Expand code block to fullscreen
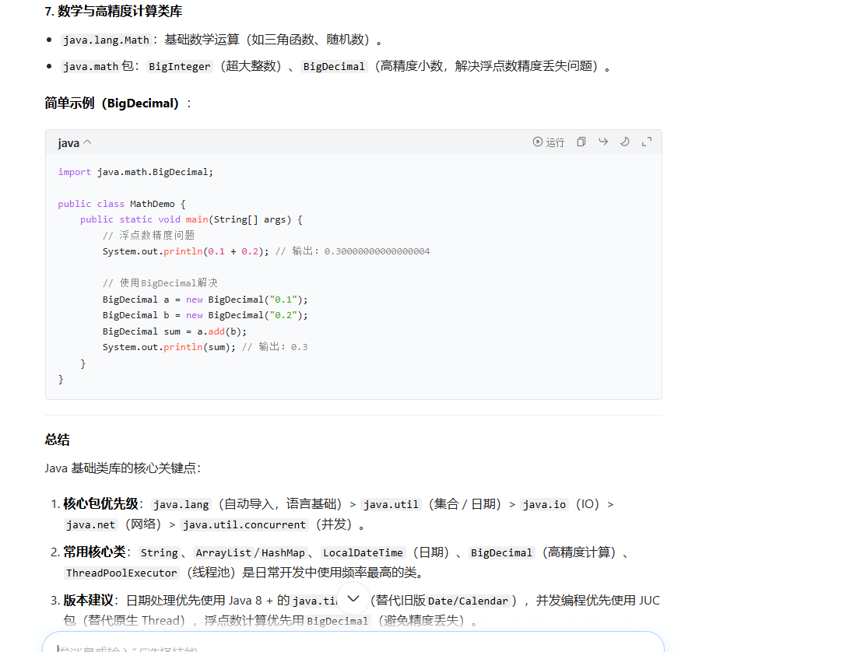Viewport: 846px width, 652px height. [647, 142]
